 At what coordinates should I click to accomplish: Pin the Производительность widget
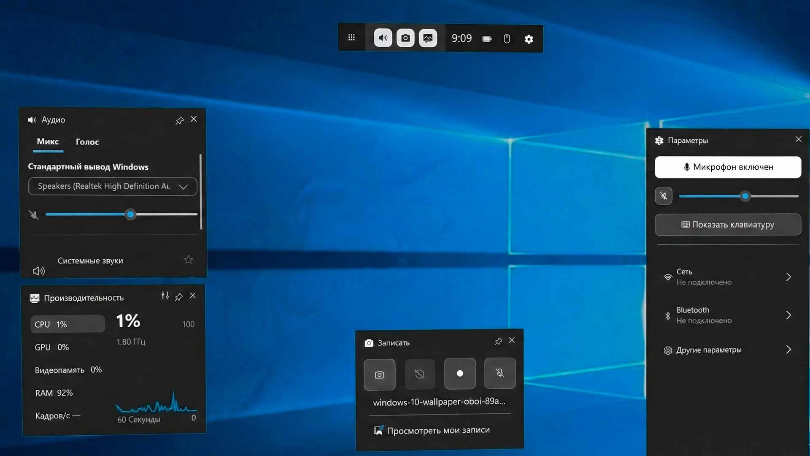click(178, 296)
